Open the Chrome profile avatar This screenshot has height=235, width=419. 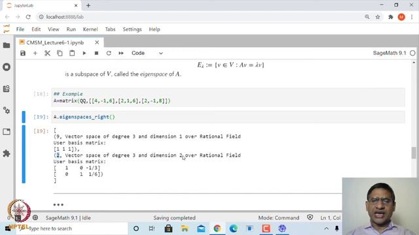(401, 17)
